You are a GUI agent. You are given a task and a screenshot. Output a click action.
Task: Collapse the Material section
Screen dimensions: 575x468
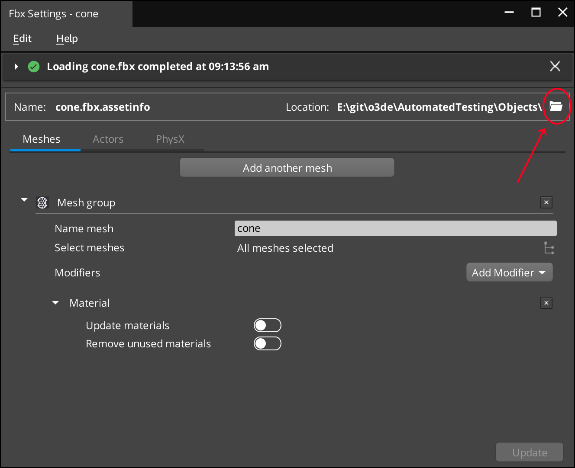coord(55,303)
